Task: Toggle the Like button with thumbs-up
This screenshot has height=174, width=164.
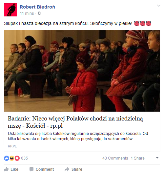Action: [11, 169]
